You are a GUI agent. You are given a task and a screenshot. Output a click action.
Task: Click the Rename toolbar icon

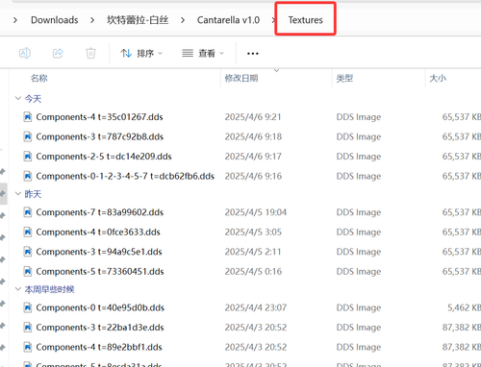(25, 53)
